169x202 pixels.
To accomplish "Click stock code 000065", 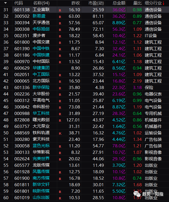I will coord(22,81).
